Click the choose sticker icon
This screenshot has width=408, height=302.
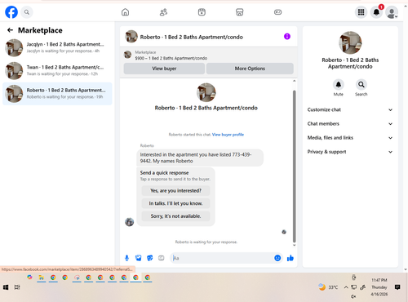click(x=150, y=258)
